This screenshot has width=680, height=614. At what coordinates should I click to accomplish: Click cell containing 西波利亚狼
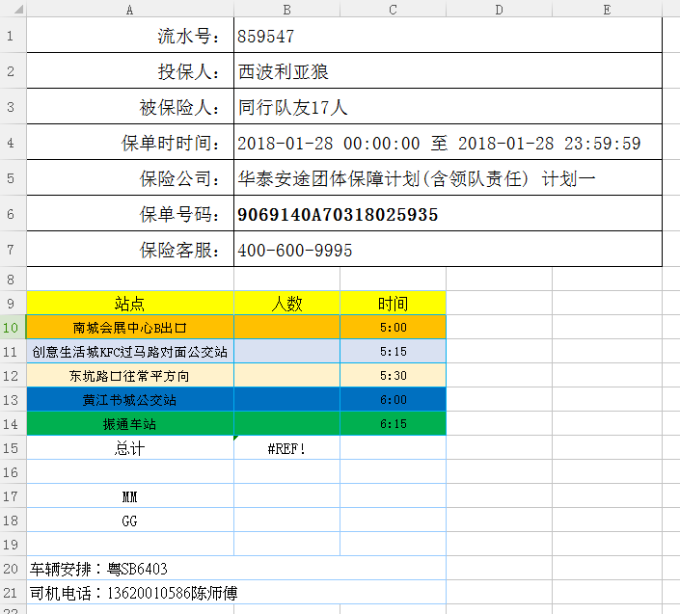(x=448, y=71)
